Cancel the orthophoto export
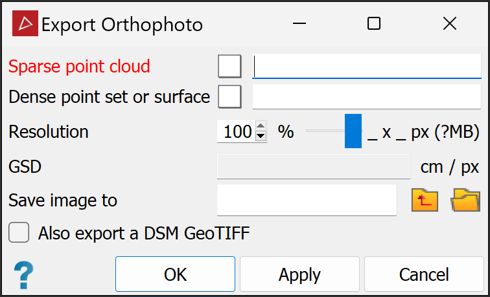Viewport: 490px width, 297px height. pos(424,274)
